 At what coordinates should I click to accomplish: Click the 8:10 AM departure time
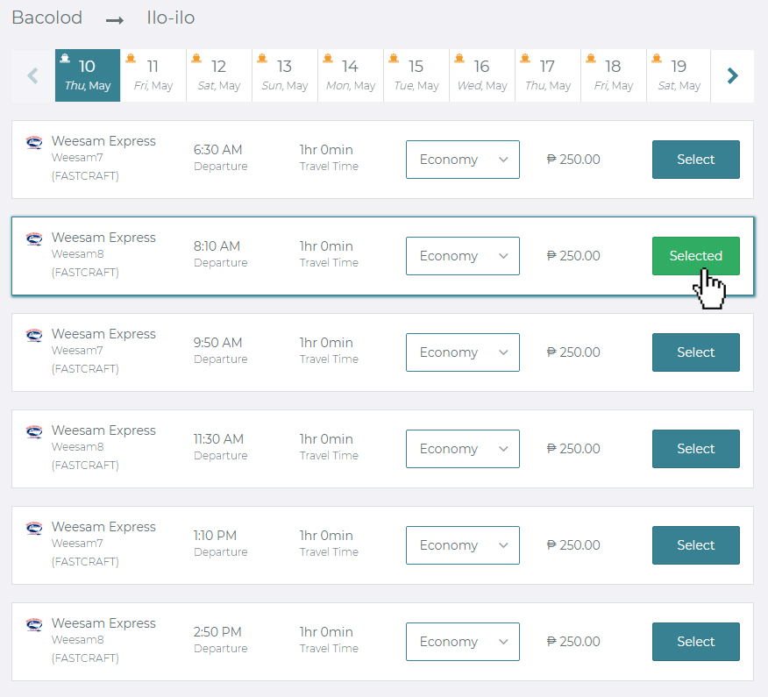pyautogui.click(x=217, y=246)
